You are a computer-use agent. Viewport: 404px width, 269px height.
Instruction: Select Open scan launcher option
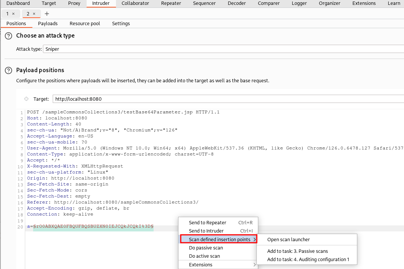point(288,239)
